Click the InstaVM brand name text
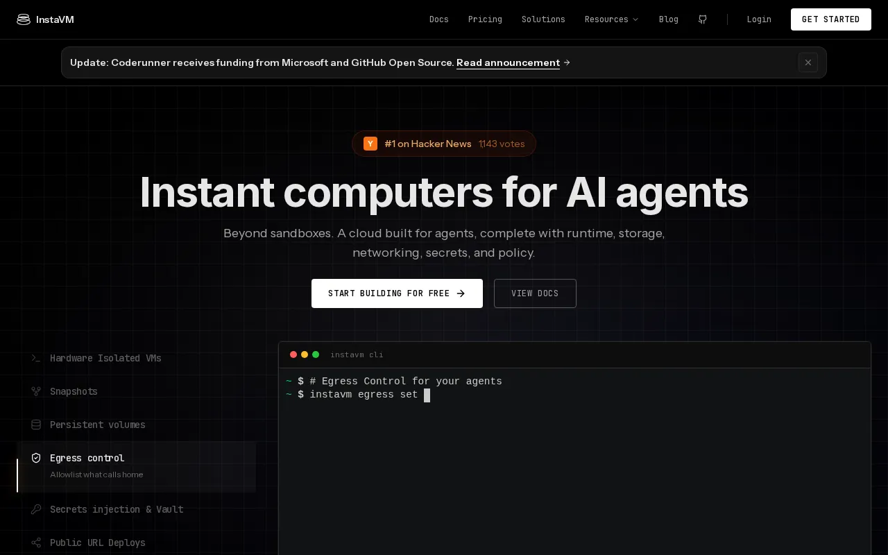Image resolution: width=888 pixels, height=555 pixels. (55, 19)
